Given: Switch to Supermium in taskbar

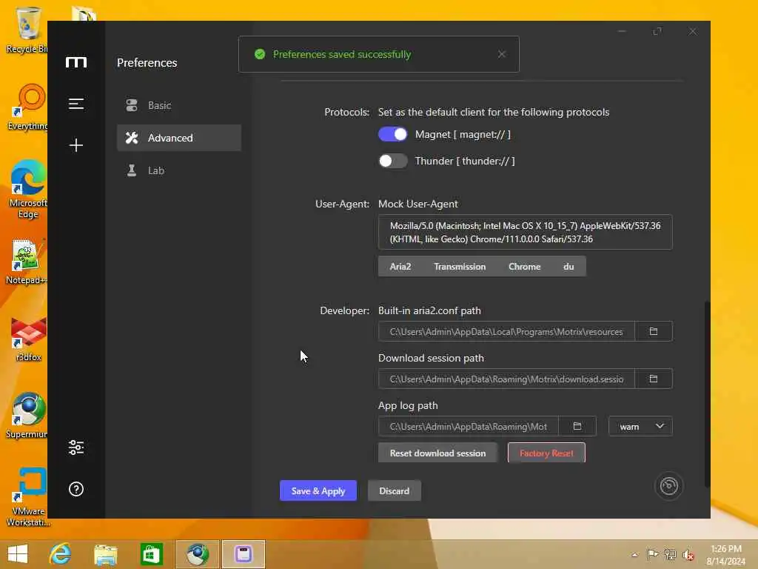Looking at the screenshot, I should tap(197, 554).
